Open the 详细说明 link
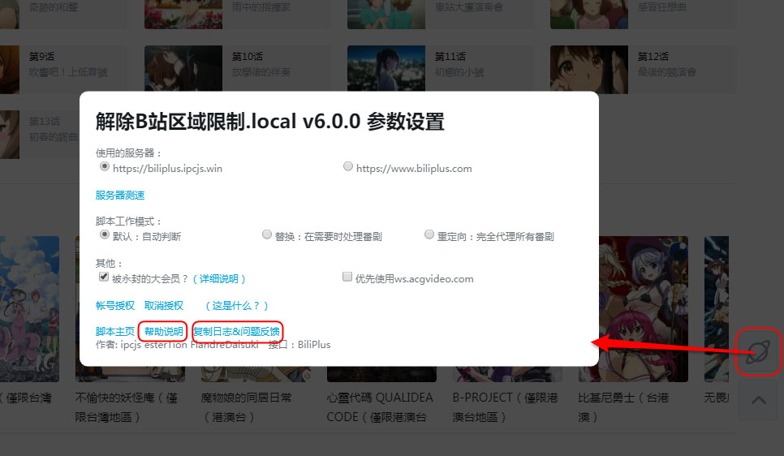Screen dimensions: 784x456 (x=219, y=278)
